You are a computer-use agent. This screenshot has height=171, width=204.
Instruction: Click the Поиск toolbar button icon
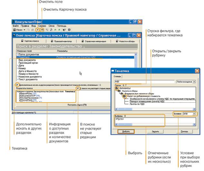(x=15, y=30)
